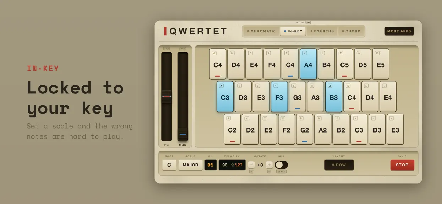442x204 pixels.
Task: Click the Mode tab-key icon above tabs
Action: click(308, 22)
